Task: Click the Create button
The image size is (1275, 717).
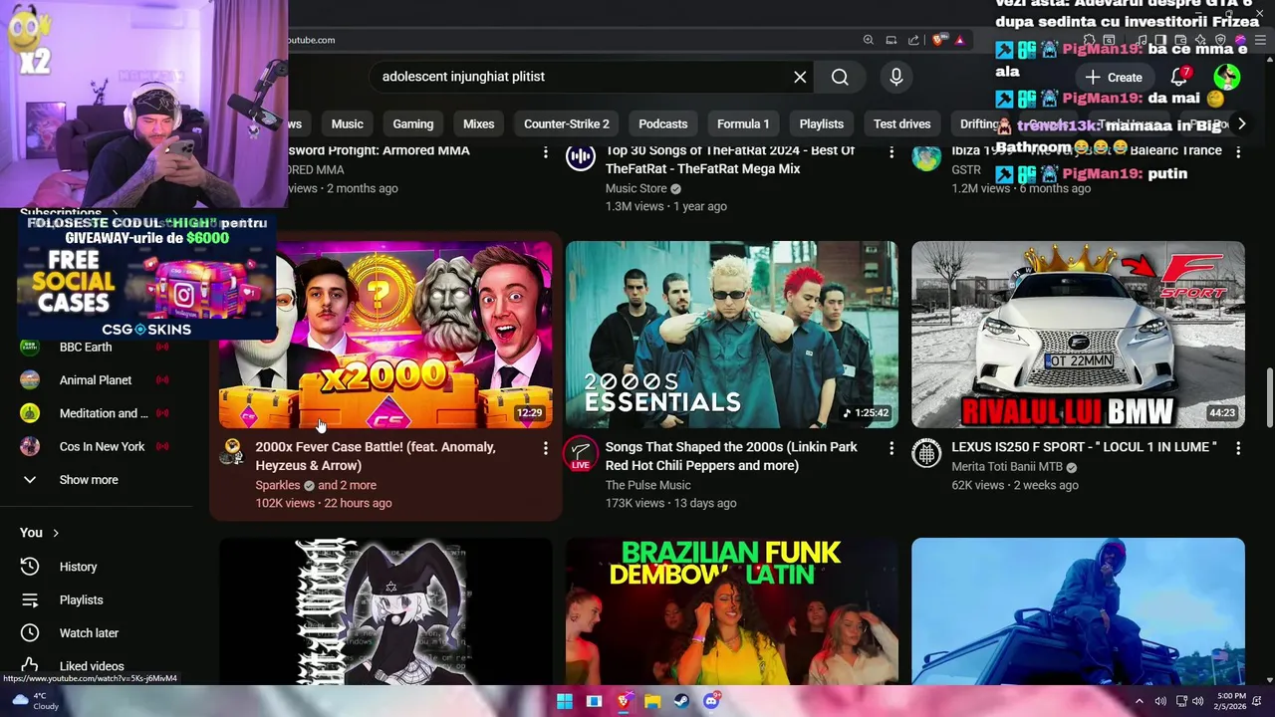Action: (1114, 77)
